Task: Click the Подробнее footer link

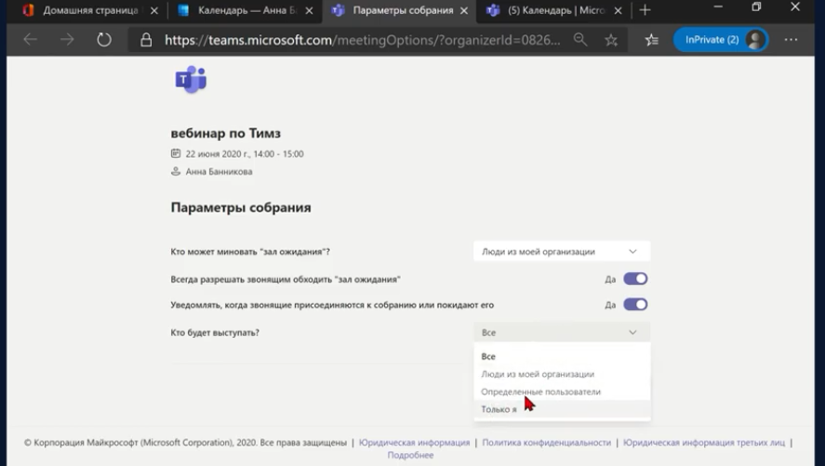Action: pyautogui.click(x=410, y=455)
